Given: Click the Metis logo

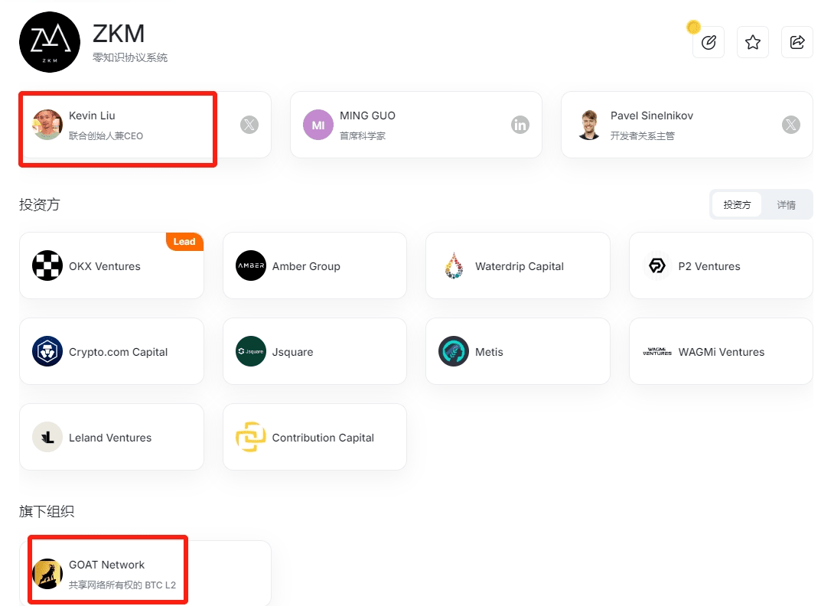Looking at the screenshot, I should (x=454, y=351).
